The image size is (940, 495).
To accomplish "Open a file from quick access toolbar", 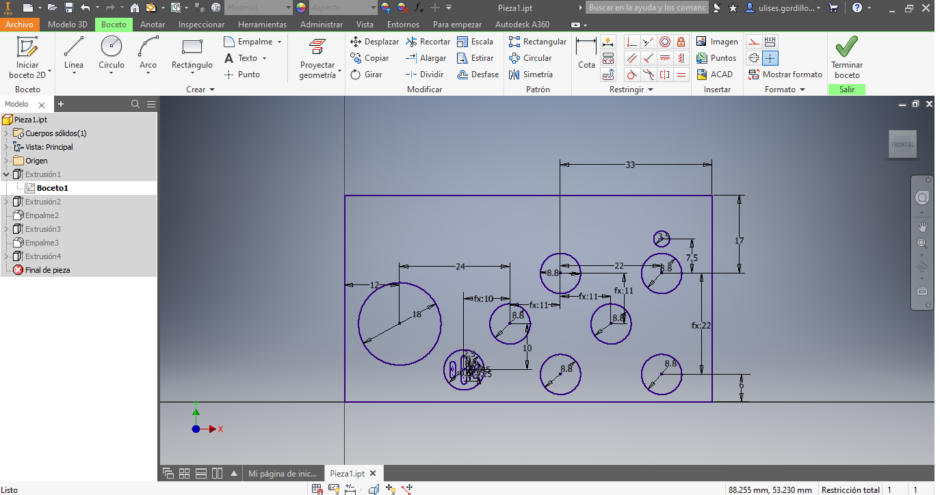I will click(53, 8).
